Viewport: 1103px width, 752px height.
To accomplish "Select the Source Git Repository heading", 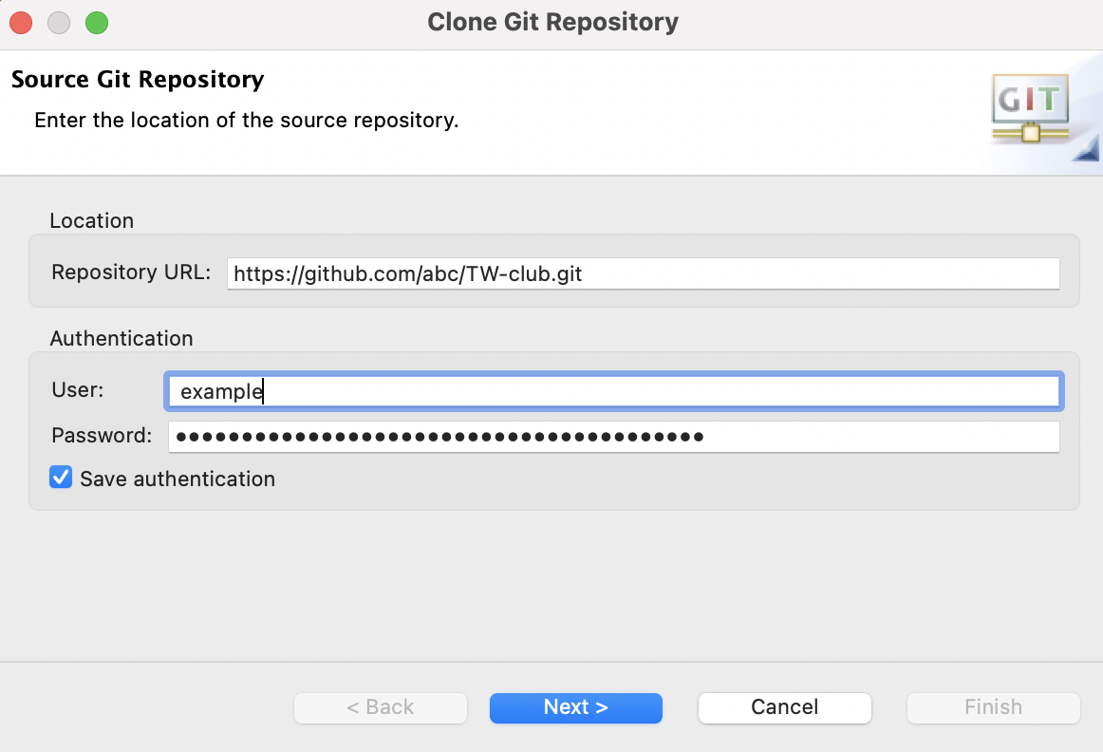I will (x=138, y=79).
